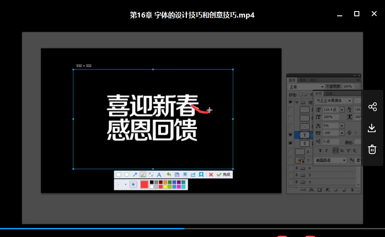Pick the white color swatch
Image resolution: width=385 pixels, height=237 pixels.
tap(152, 187)
